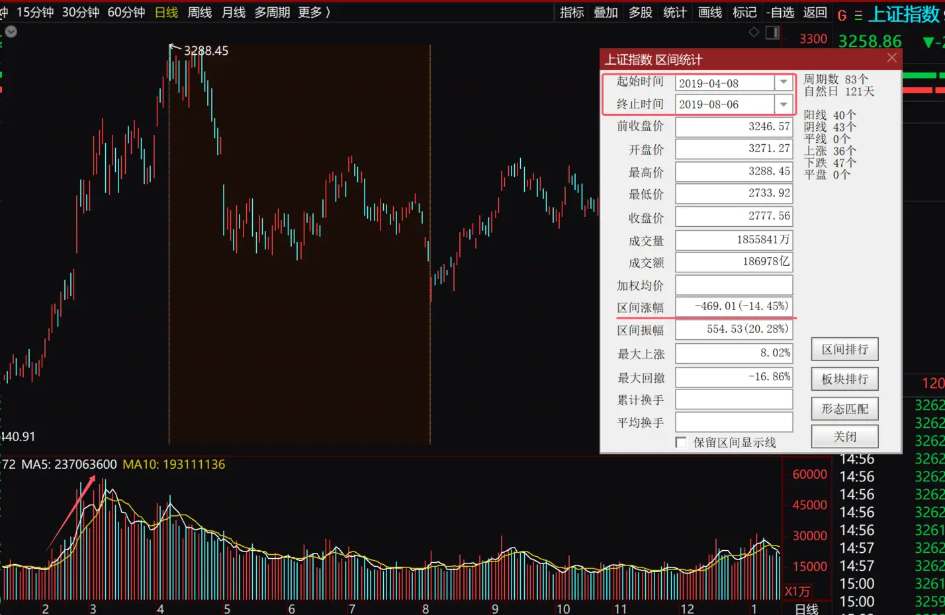This screenshot has height=615, width=945.
Task: Select the 最低价 value 2733.92
Action: [x=734, y=194]
